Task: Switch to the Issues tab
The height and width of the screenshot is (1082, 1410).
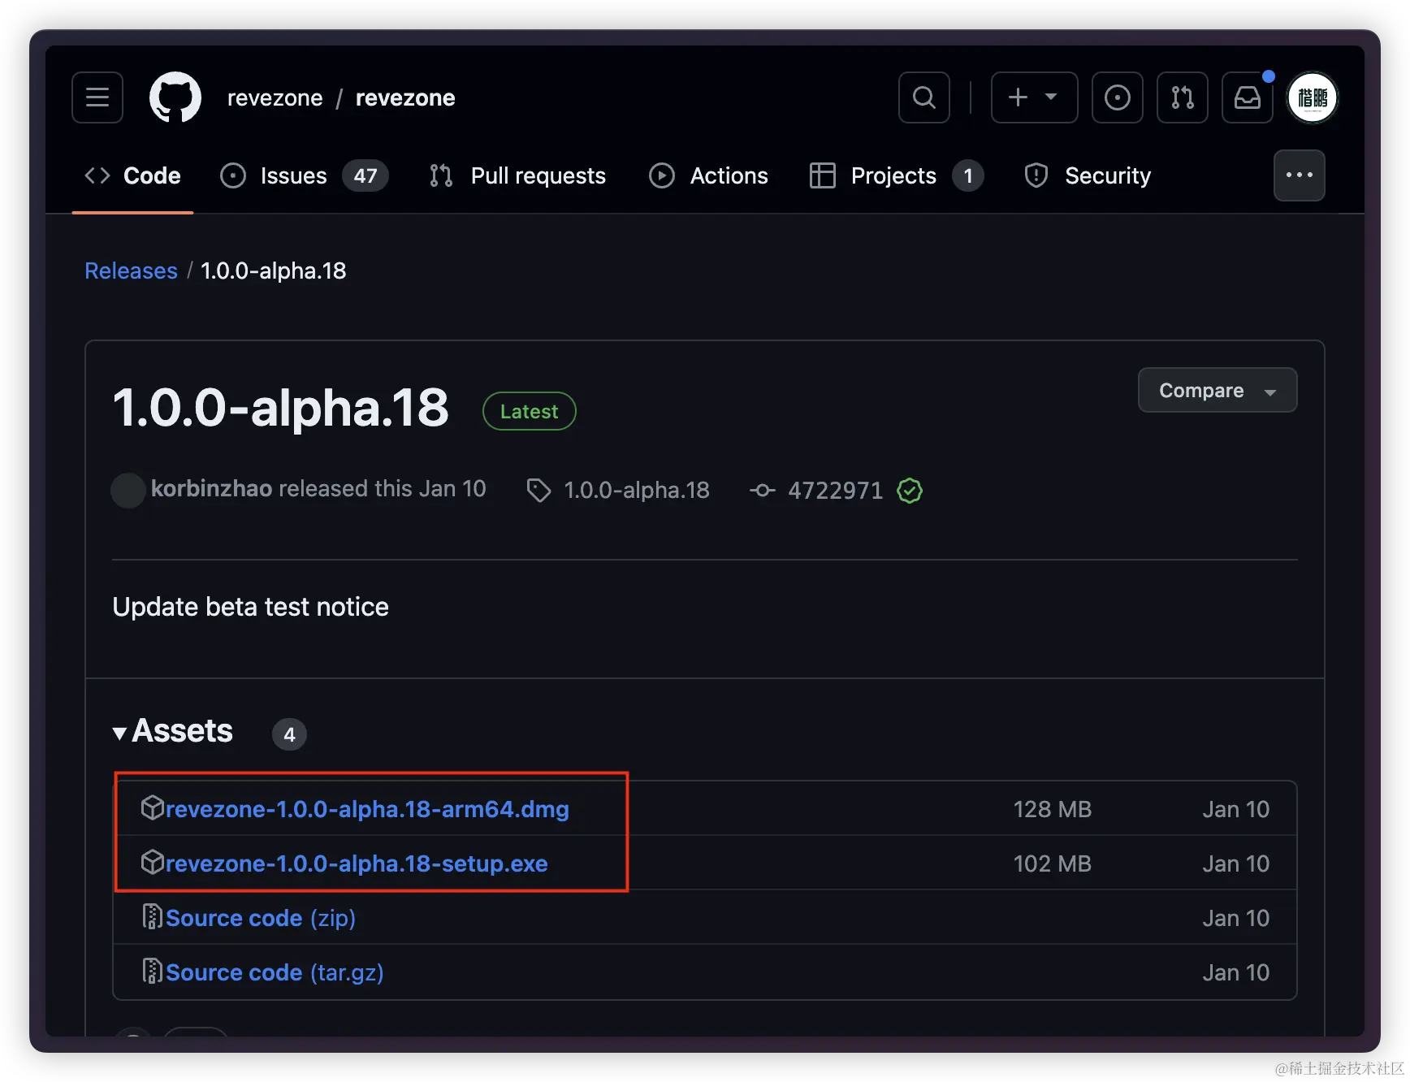Action: pyautogui.click(x=304, y=175)
